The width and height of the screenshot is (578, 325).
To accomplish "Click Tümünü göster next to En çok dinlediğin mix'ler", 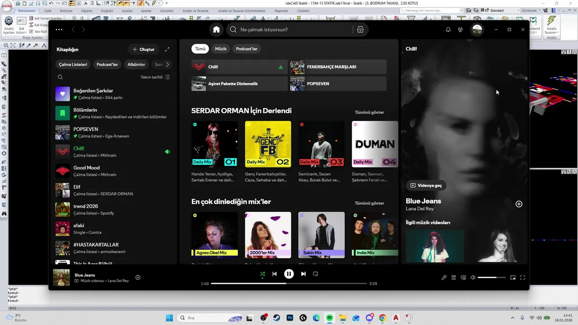I will point(369,203).
